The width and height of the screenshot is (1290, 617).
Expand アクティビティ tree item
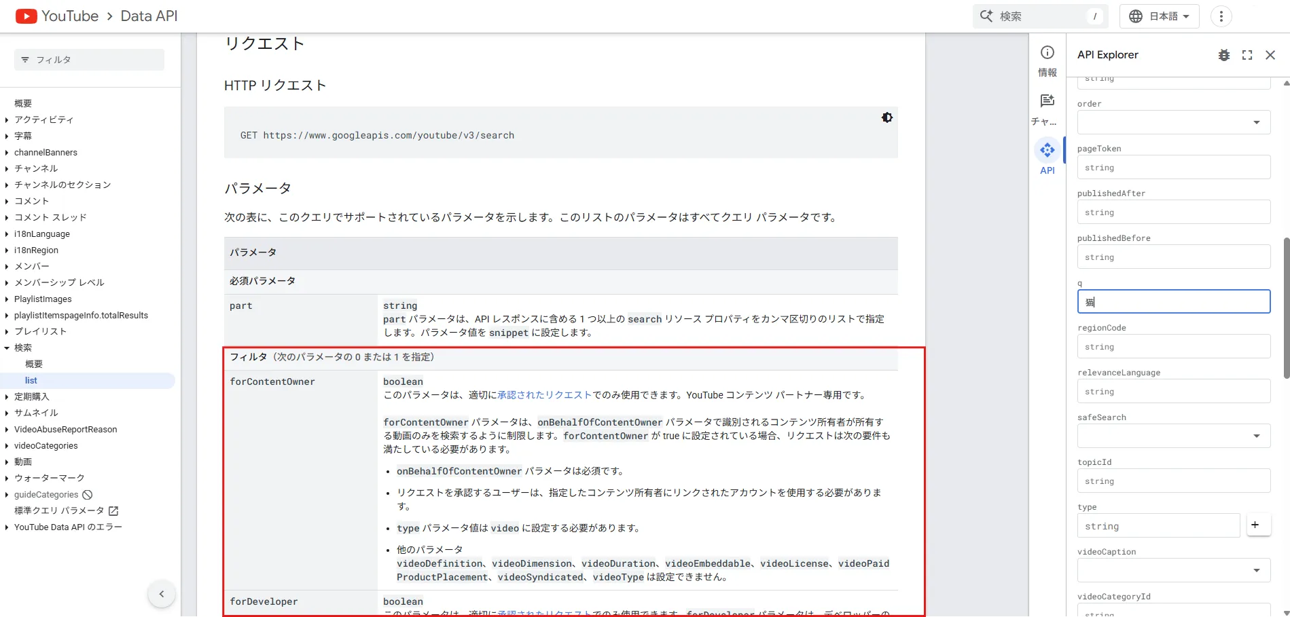[x=7, y=119]
